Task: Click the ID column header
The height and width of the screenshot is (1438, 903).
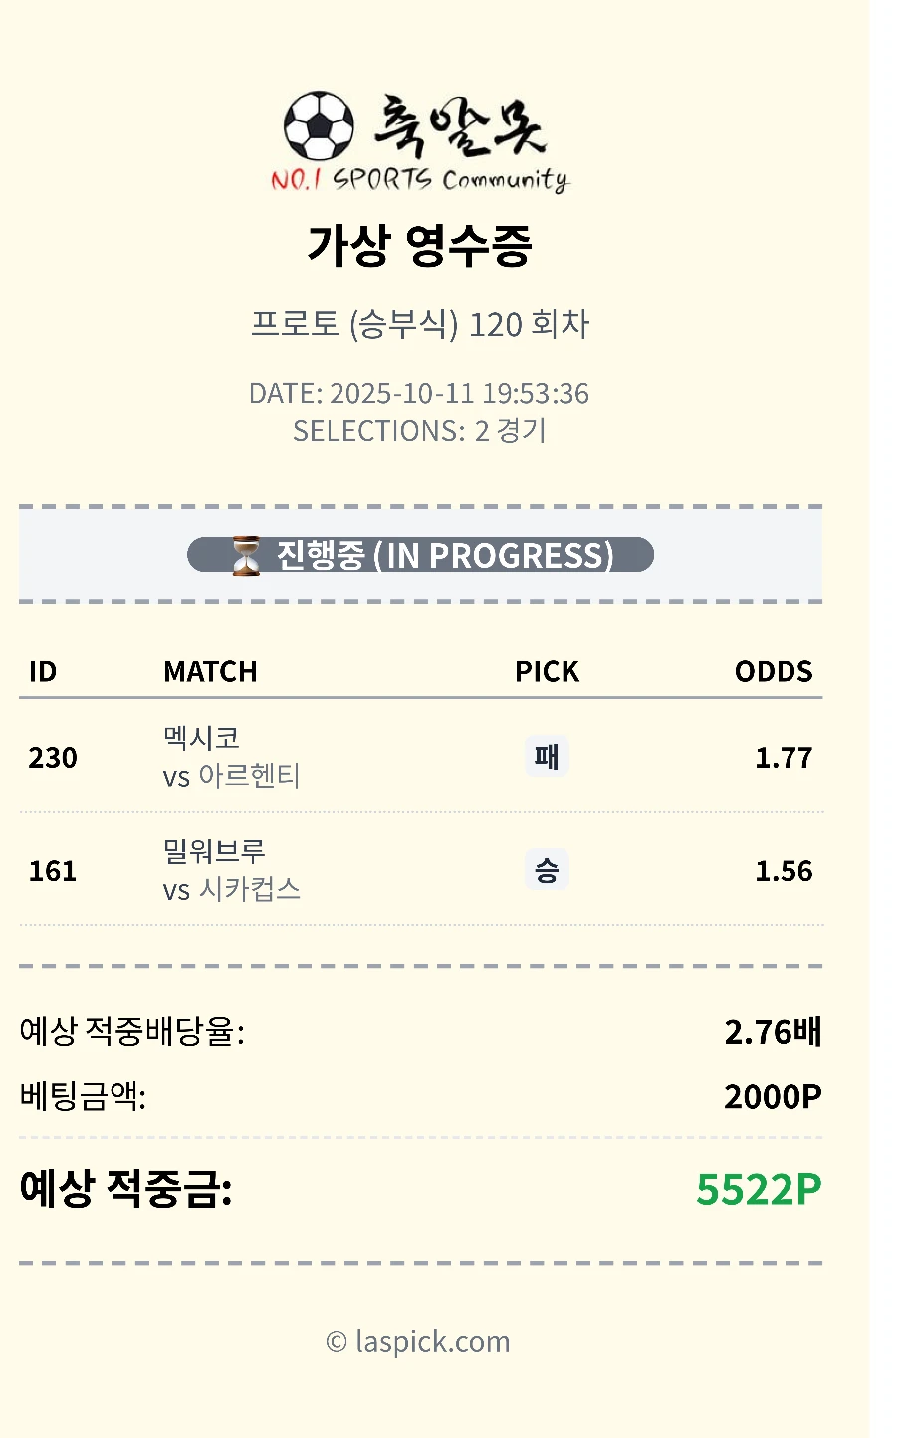Action: click(x=43, y=672)
